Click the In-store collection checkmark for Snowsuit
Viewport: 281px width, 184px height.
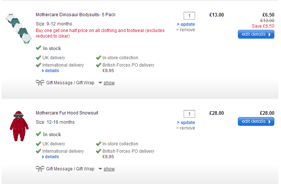pyautogui.click(x=98, y=144)
